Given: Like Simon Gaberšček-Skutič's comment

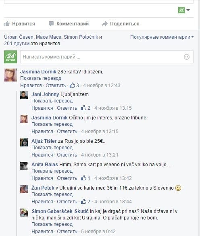Looking at the screenshot, I should click(x=42, y=231).
